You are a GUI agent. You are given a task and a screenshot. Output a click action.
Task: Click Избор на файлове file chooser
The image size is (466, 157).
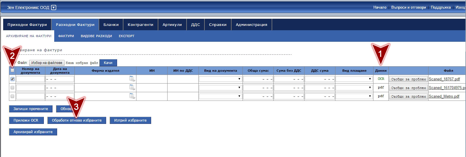47,63
